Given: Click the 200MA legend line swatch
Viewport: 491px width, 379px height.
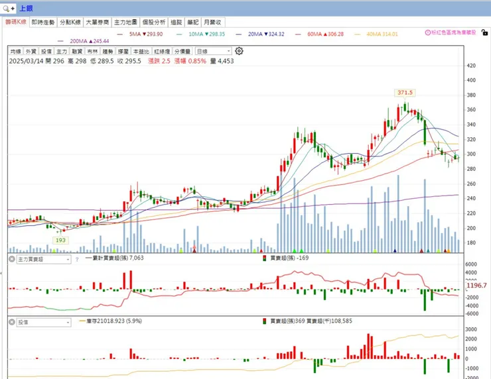Looking at the screenshot, I should (x=60, y=41).
